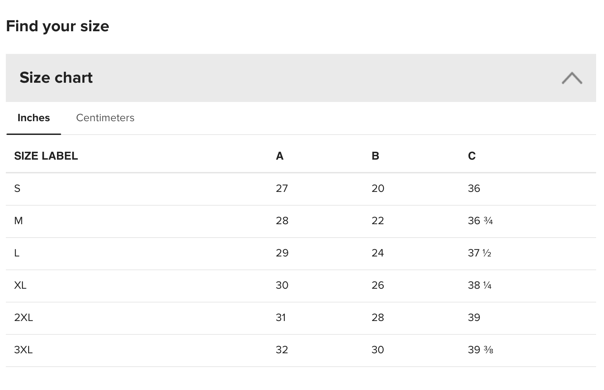Select the L size label

pos(17,253)
